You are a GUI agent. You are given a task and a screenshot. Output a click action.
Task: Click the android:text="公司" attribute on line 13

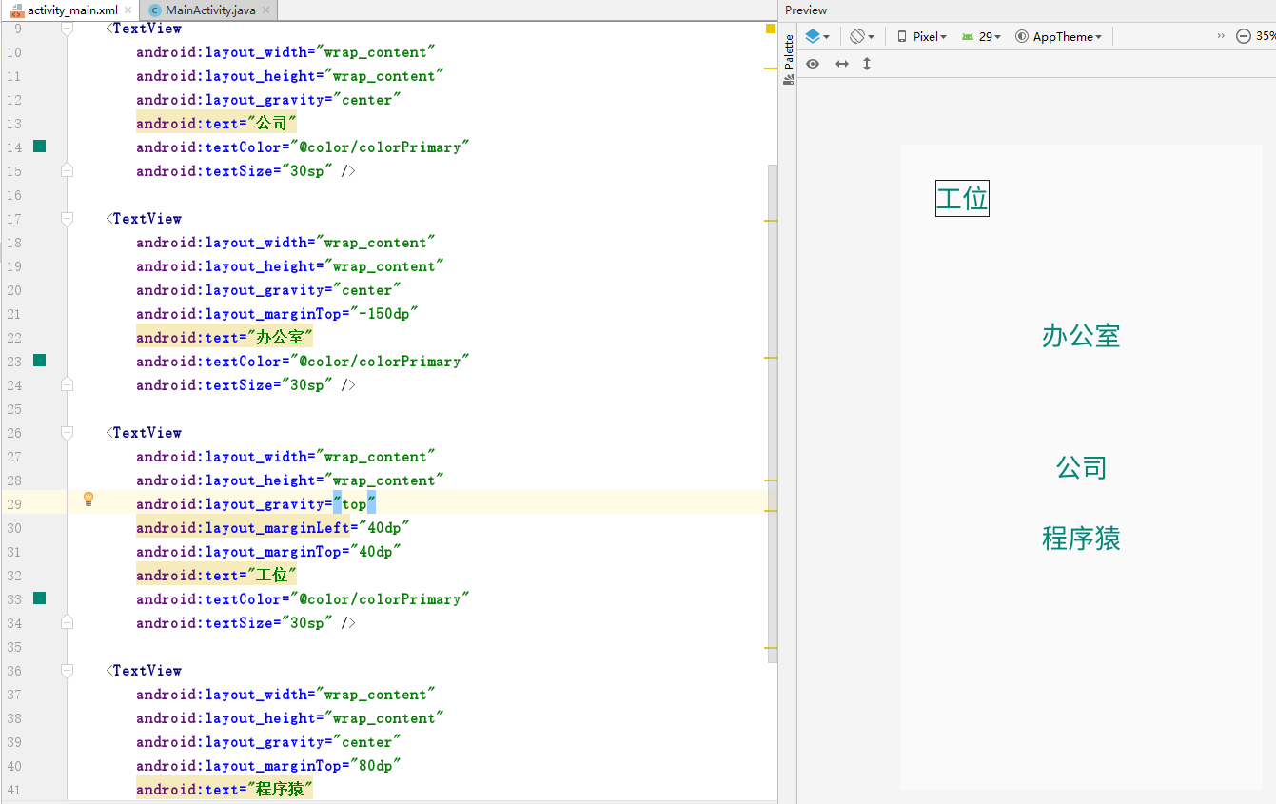pyautogui.click(x=217, y=124)
